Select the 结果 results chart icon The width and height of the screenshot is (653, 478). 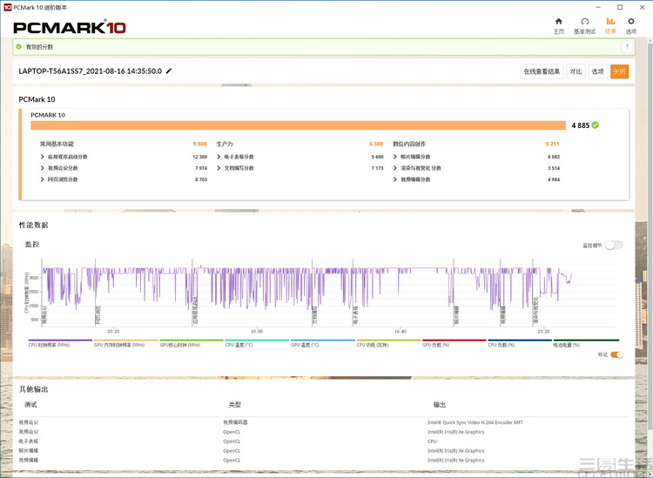point(610,21)
